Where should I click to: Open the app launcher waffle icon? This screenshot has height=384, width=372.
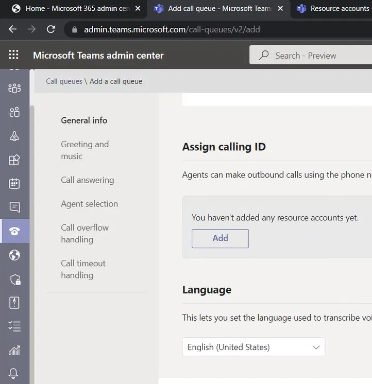[14, 55]
